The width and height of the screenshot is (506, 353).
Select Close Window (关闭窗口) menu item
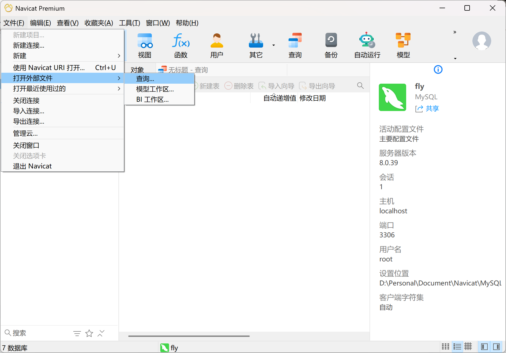click(63, 145)
